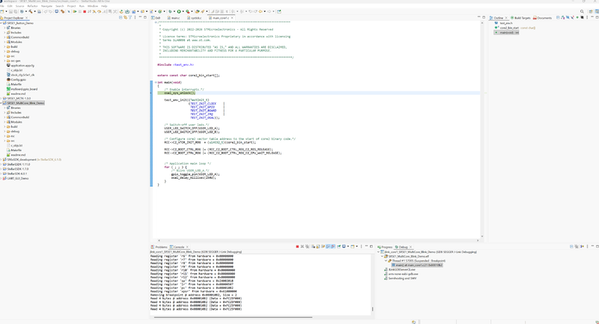Screen dimensions: 599x324
Task: Select arm-none-eabi-gdb.exe in Debug view
Action: pos(403,274)
